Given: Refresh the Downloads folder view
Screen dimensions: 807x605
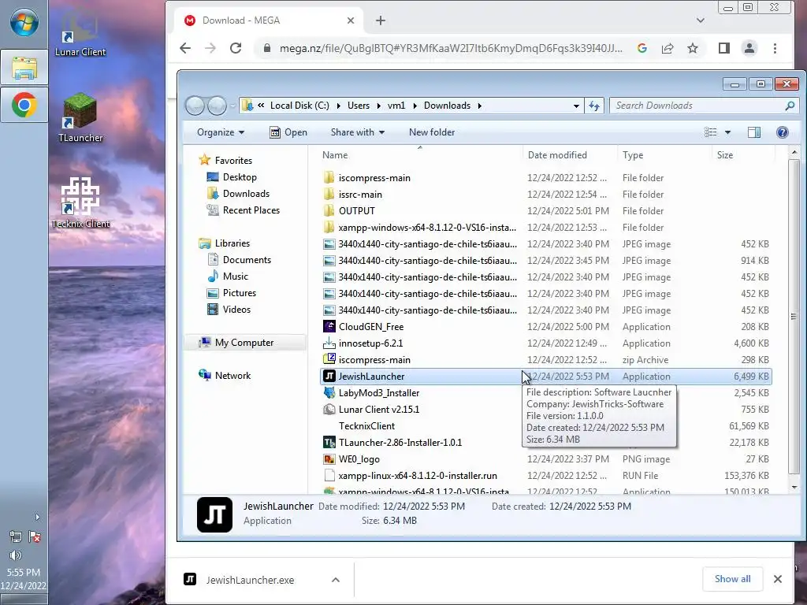Looking at the screenshot, I should (594, 106).
